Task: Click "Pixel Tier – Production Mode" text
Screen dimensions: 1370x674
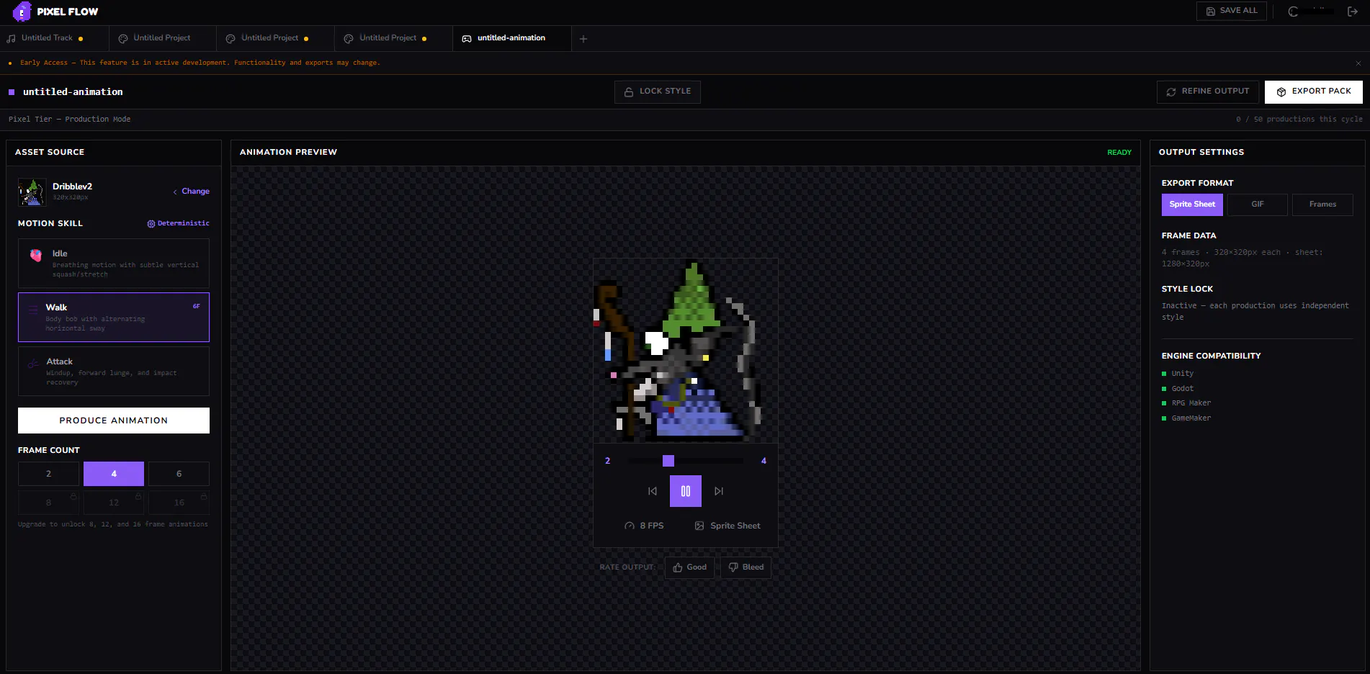Action: (70, 120)
